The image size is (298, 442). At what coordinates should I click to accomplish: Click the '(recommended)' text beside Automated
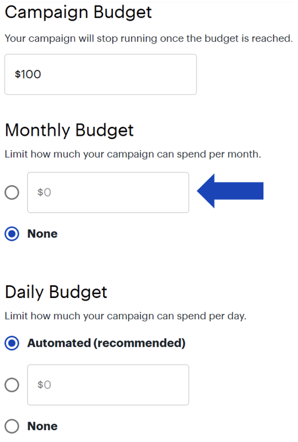[139, 344]
